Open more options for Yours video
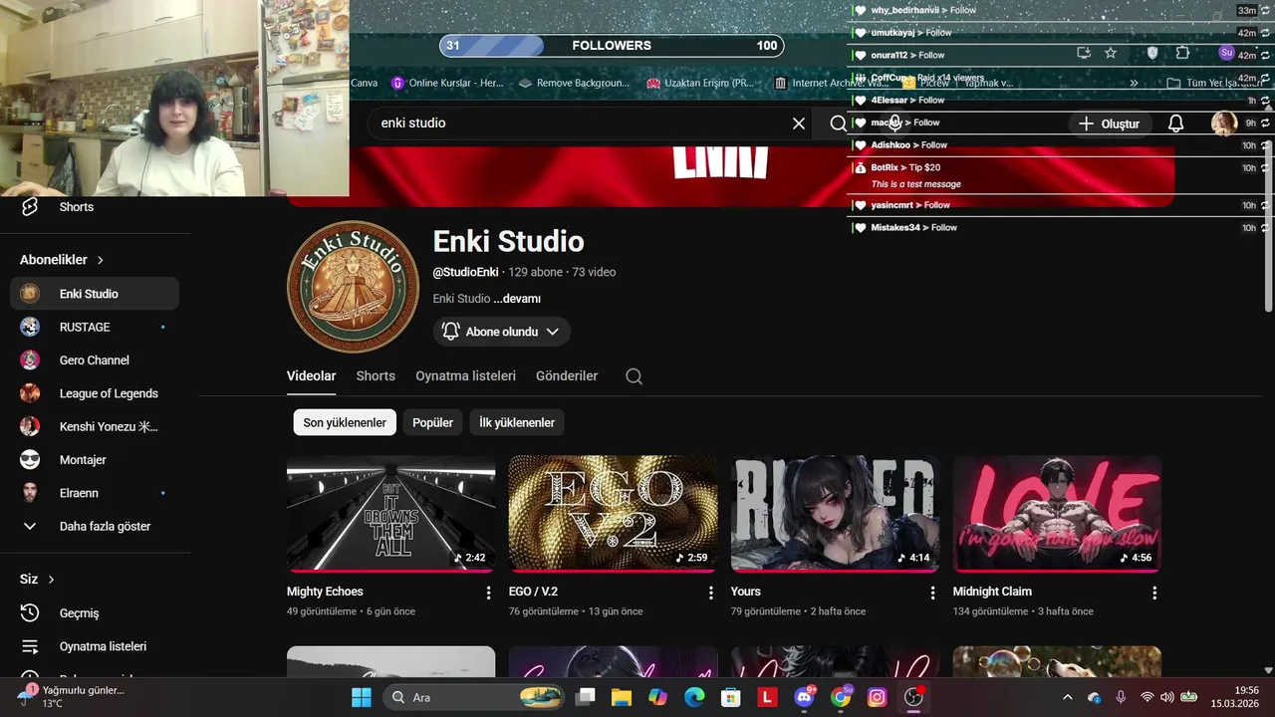 pyautogui.click(x=932, y=593)
